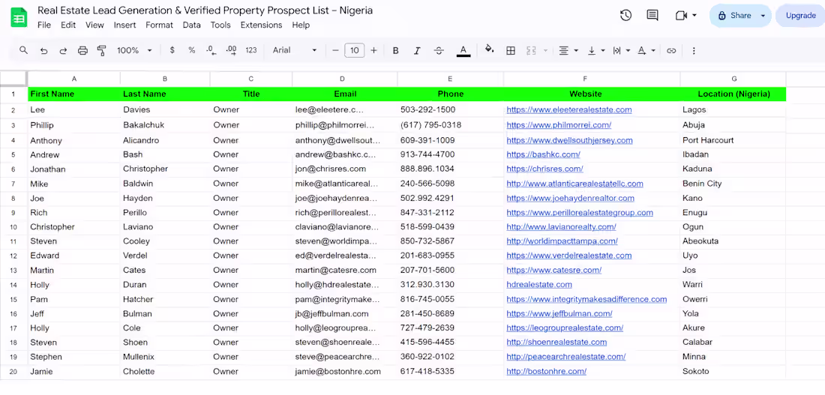Open the Insert menu
Viewport: 825px width, 395px height.
124,25
